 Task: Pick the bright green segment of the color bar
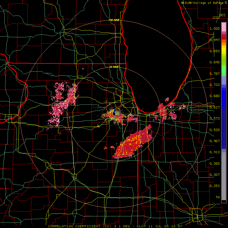click(x=224, y=69)
